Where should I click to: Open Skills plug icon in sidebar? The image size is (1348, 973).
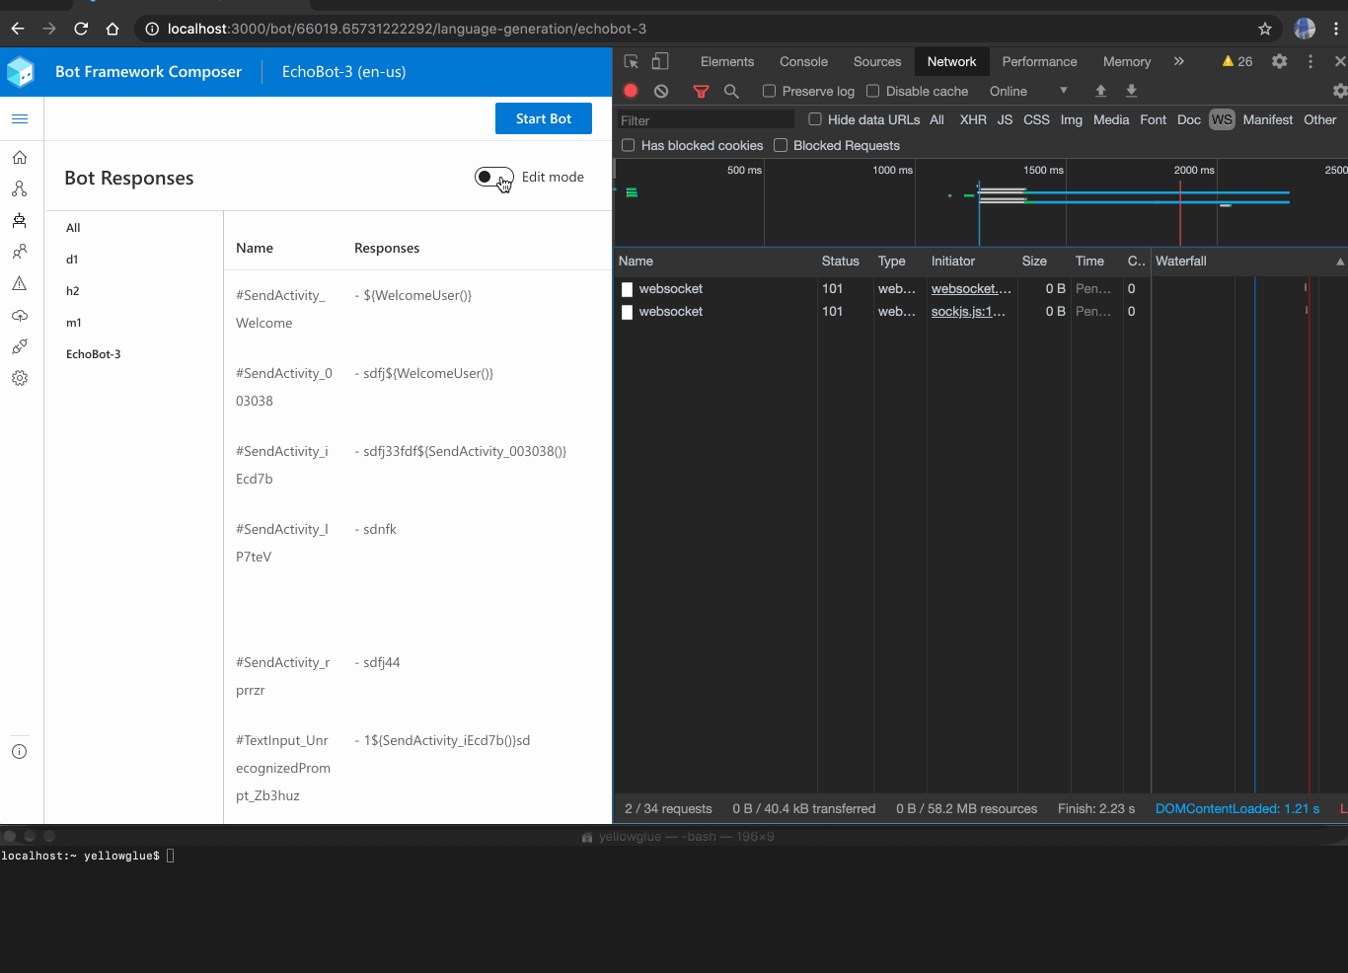pos(20,346)
